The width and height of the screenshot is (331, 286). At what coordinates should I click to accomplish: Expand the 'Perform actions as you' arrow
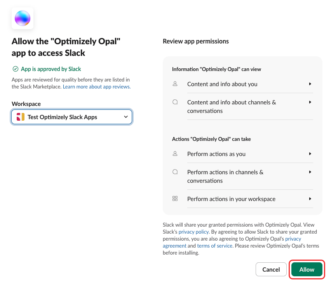[x=310, y=154]
